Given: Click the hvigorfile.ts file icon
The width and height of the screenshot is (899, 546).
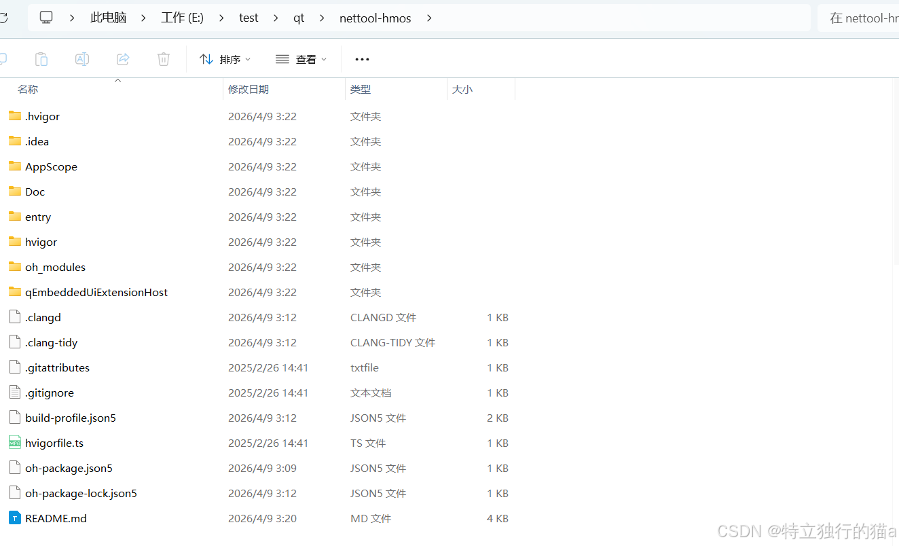Looking at the screenshot, I should coord(15,443).
